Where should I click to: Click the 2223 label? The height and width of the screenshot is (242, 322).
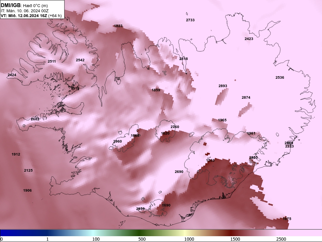pos(289,146)
